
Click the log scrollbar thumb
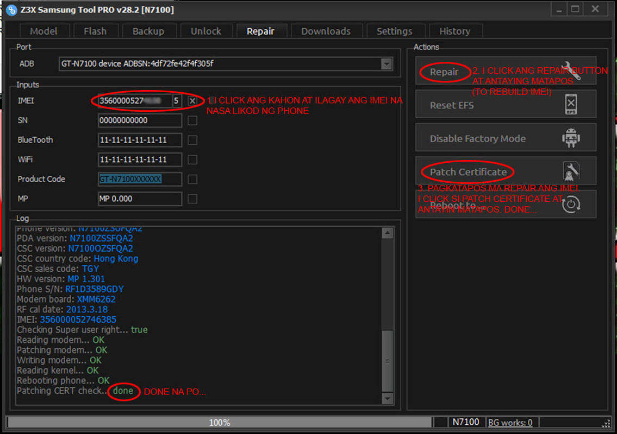click(x=388, y=361)
